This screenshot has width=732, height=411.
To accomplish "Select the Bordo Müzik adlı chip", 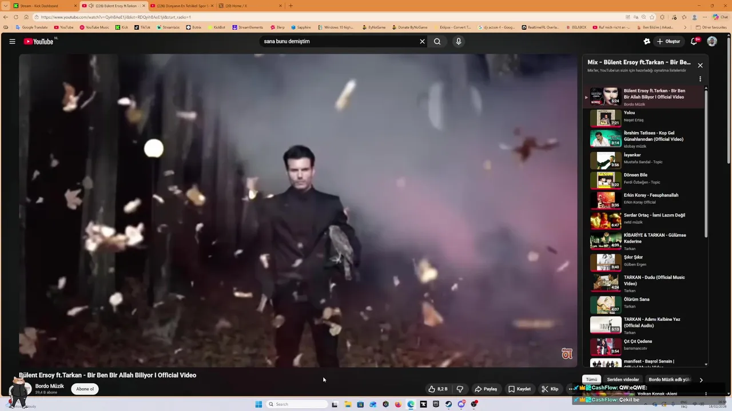I will tap(669, 380).
